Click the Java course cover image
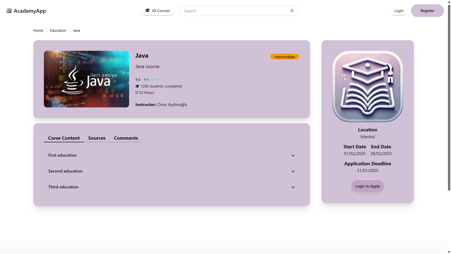 pyautogui.click(x=87, y=79)
